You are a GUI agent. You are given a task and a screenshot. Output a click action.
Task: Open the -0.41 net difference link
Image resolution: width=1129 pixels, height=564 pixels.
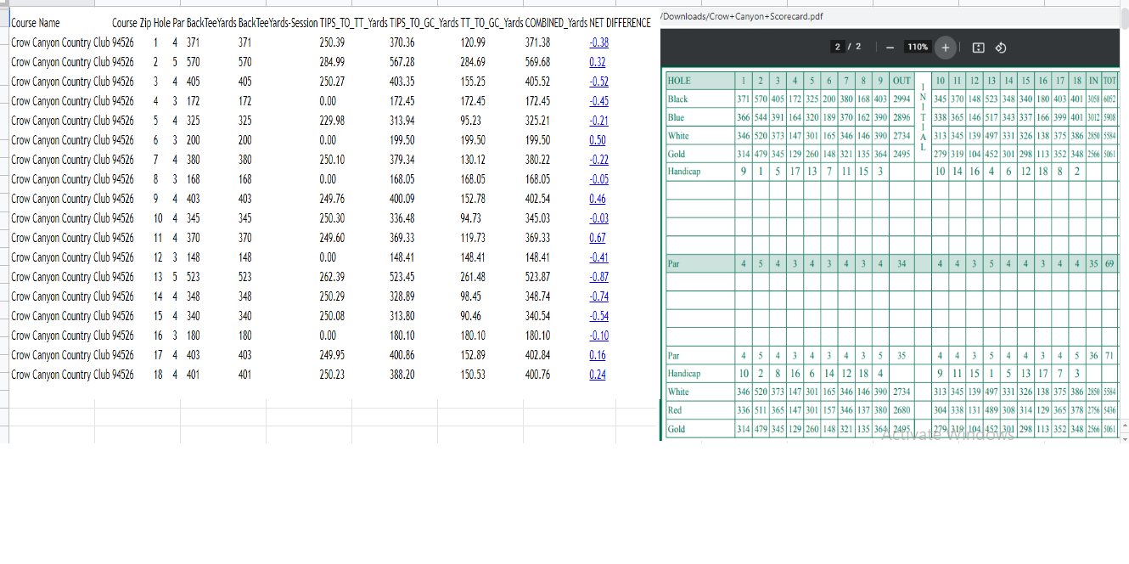tap(598, 257)
